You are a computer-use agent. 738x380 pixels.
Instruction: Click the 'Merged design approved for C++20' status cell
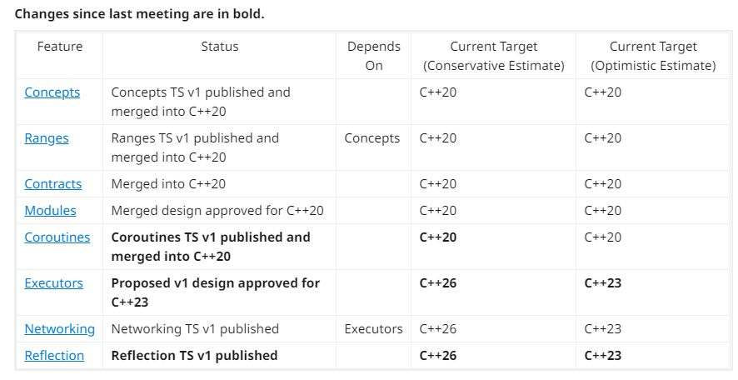[217, 211]
